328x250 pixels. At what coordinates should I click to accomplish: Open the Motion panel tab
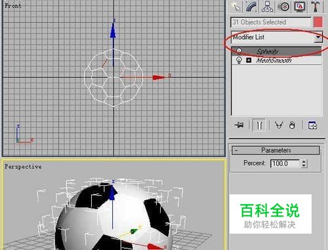pos(284,6)
